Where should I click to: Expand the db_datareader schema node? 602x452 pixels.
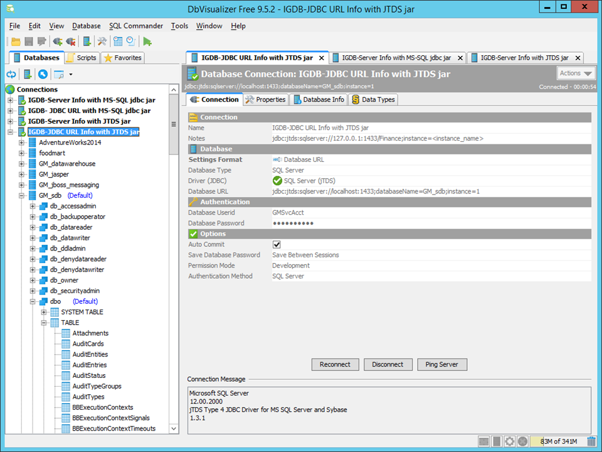tap(33, 227)
